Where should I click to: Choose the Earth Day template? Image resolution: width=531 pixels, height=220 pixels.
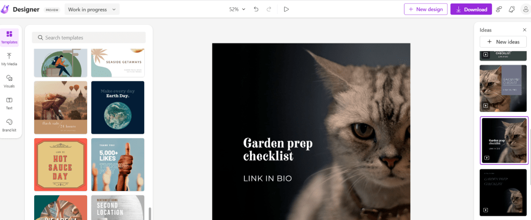tap(118, 108)
